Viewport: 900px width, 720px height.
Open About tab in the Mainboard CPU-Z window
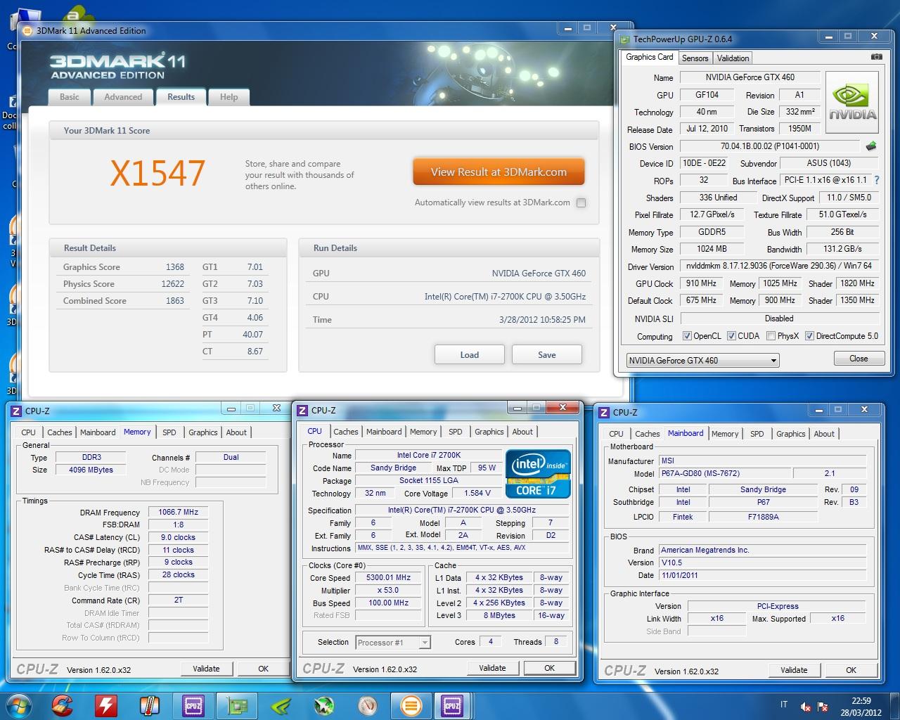click(x=824, y=434)
